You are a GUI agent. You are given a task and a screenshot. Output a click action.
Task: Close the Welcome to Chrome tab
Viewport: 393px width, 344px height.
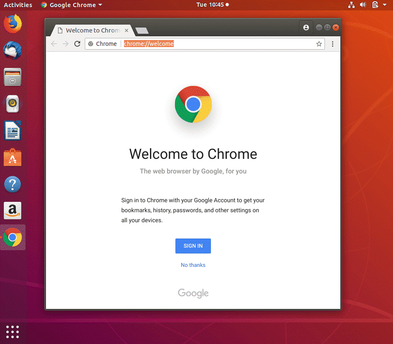coord(127,30)
